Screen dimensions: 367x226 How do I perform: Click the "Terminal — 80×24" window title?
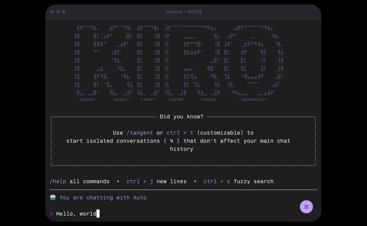(x=183, y=12)
